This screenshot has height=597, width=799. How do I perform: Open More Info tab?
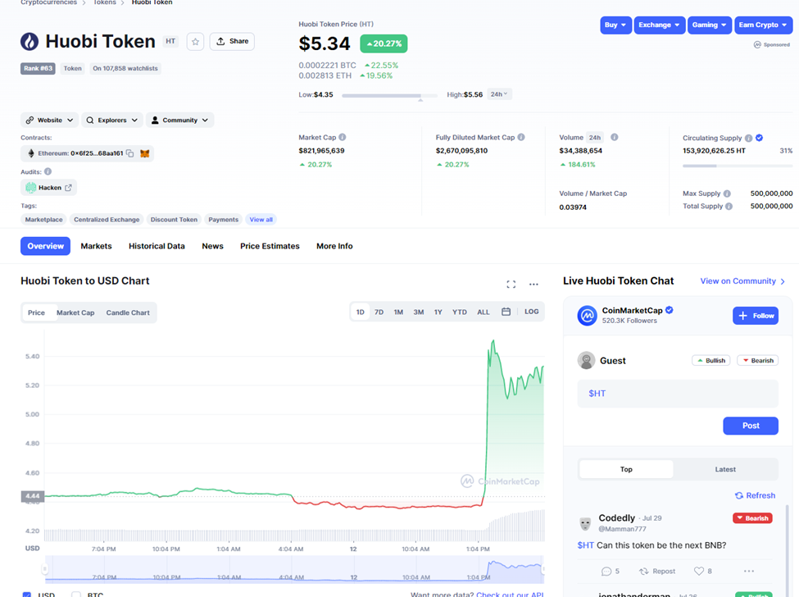click(334, 246)
